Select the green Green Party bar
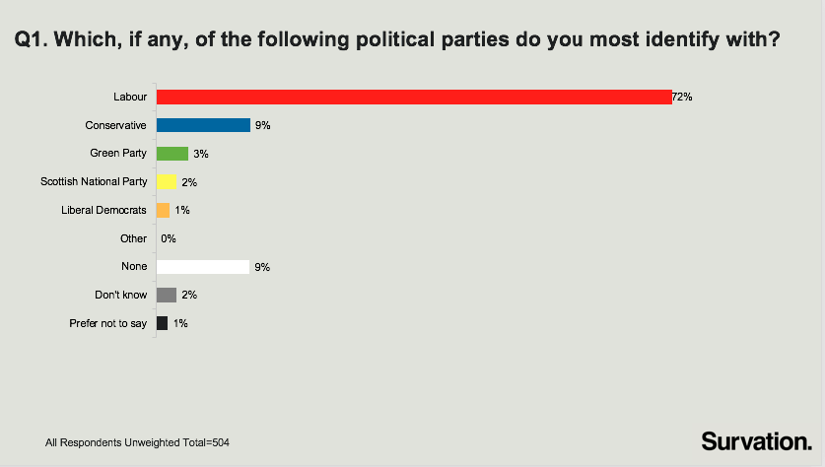Screen dimensions: 825x467 tap(172, 154)
